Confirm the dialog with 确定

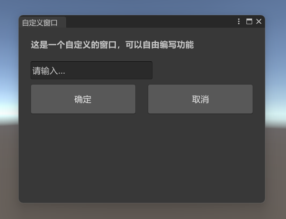[x=83, y=99]
